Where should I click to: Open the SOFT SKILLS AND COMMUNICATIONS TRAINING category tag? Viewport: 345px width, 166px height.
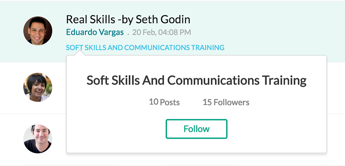click(x=145, y=48)
